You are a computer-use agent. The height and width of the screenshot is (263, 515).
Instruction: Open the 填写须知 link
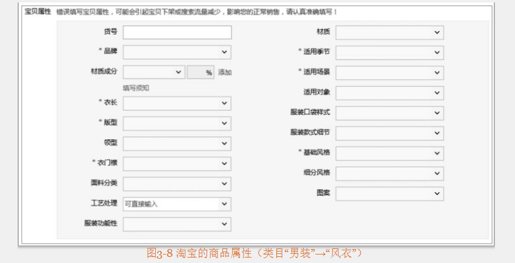[136, 88]
